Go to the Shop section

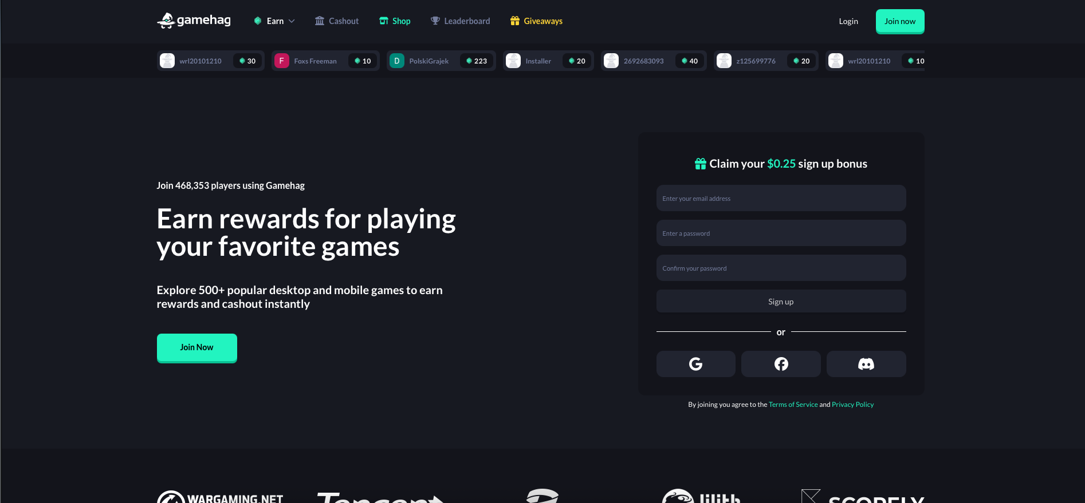395,21
